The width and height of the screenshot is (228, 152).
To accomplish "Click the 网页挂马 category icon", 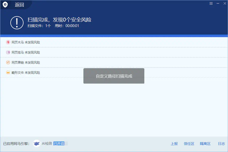I will coord(8,52).
